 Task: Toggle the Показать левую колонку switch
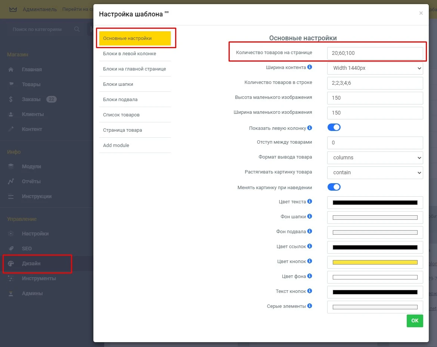[x=334, y=128]
